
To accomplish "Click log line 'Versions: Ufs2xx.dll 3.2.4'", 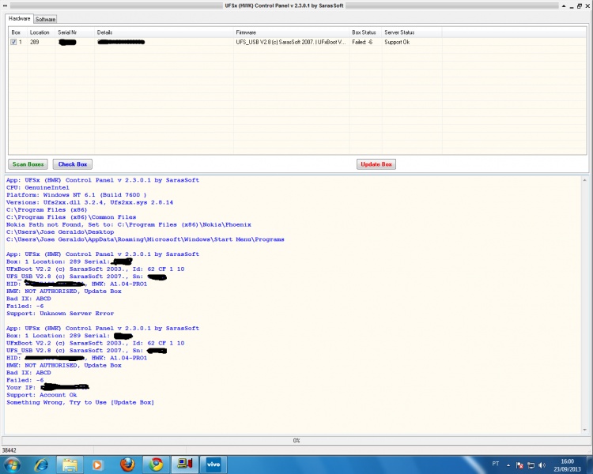I will pos(89,202).
